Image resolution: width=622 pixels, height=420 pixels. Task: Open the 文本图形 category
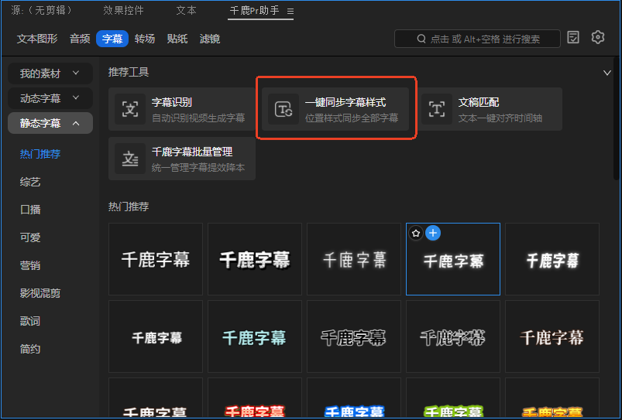pos(37,39)
